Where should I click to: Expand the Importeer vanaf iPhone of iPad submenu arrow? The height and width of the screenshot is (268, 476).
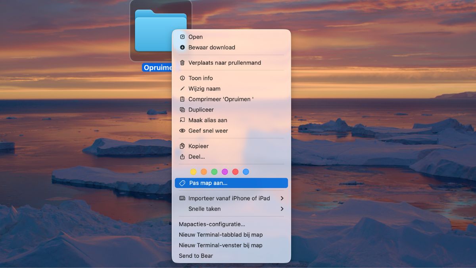(282, 198)
